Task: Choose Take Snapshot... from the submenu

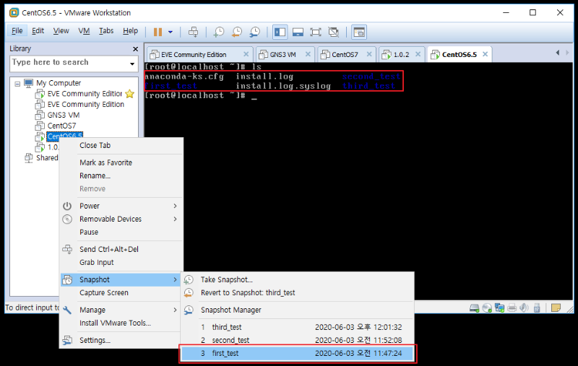Action: 226,279
